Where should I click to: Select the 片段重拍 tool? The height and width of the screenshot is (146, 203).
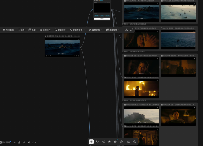[x=8, y=30]
